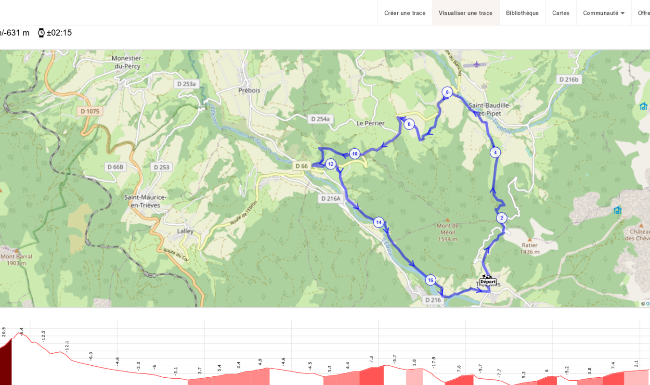Screen dimensions: 650x385
Task: Click the Mont Barral peak triangle icon
Action: [x=16, y=251]
